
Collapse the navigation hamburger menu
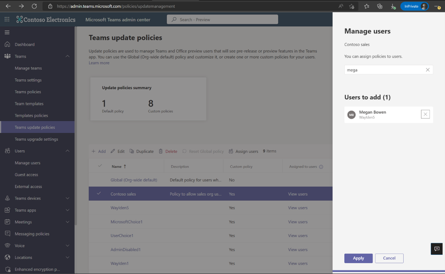click(x=7, y=33)
